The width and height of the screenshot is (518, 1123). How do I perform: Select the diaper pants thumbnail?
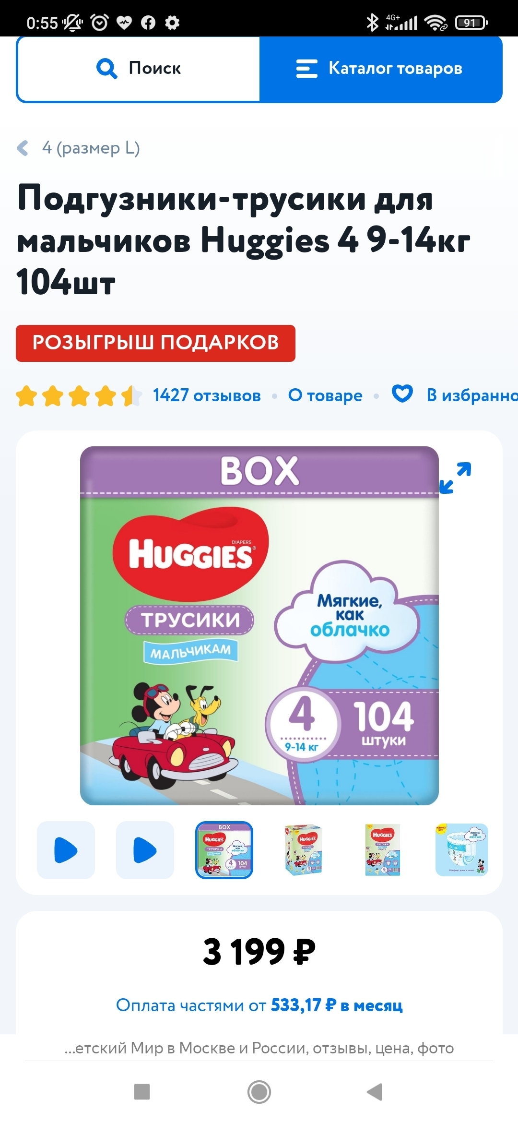[462, 850]
